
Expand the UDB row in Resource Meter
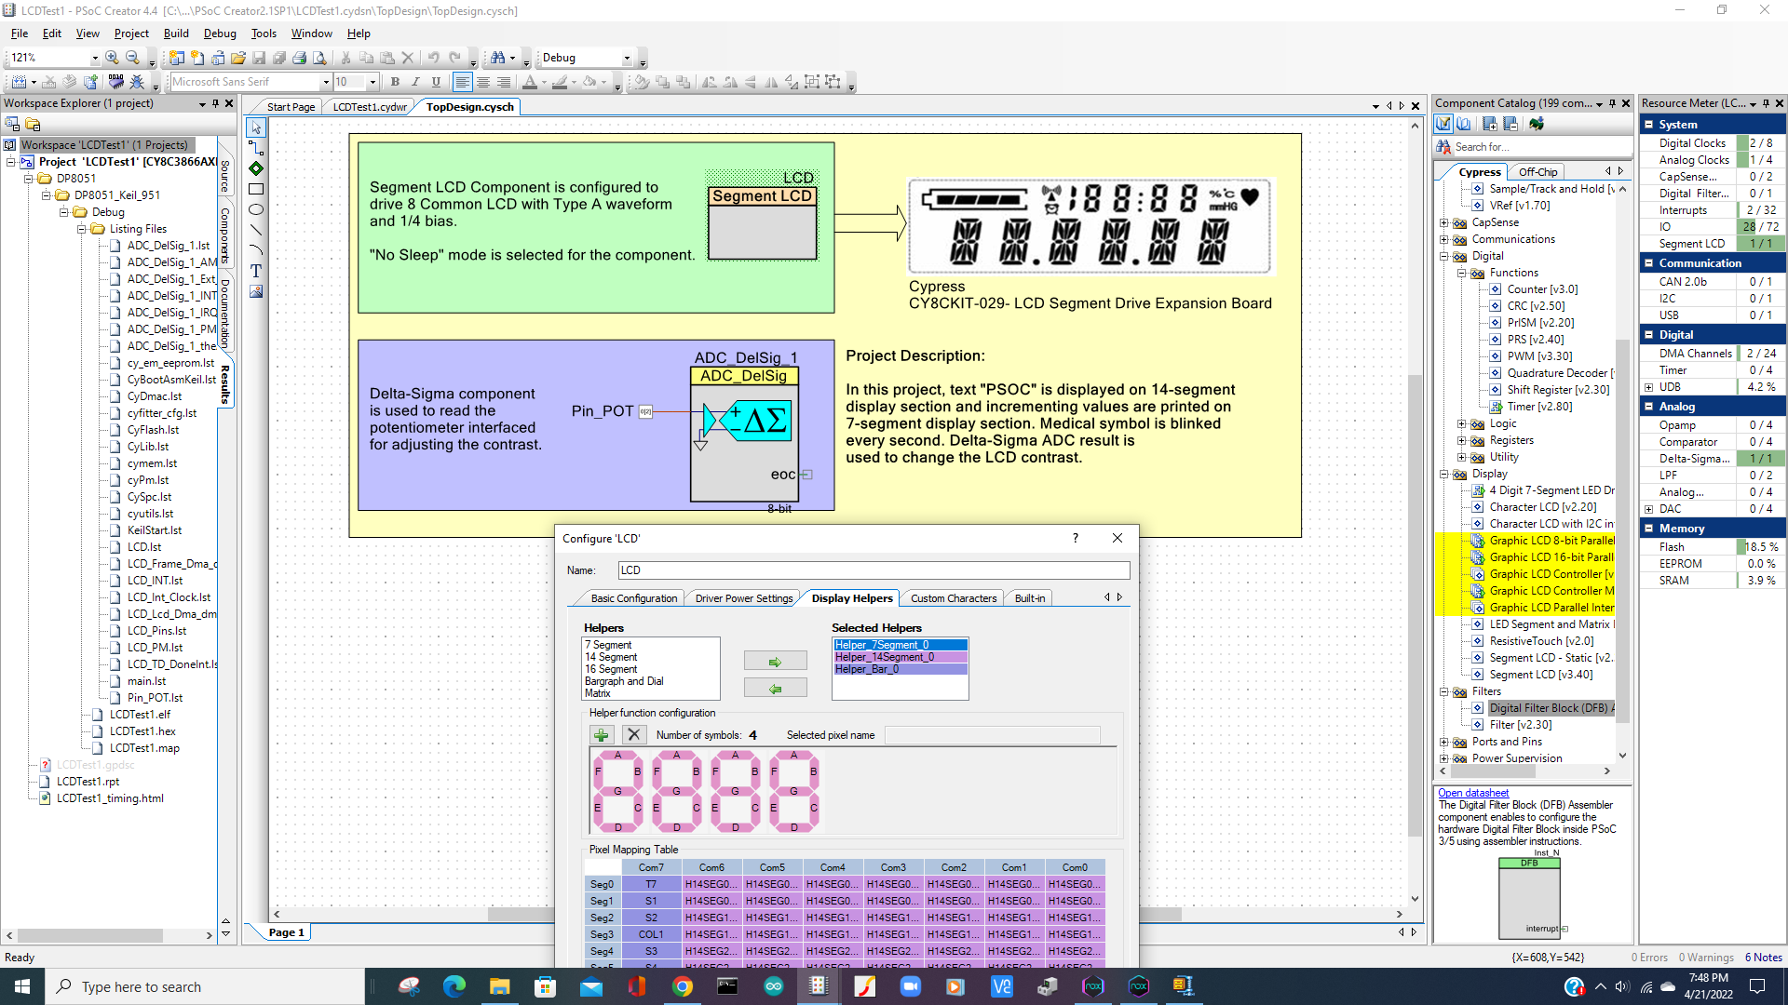pos(1648,387)
